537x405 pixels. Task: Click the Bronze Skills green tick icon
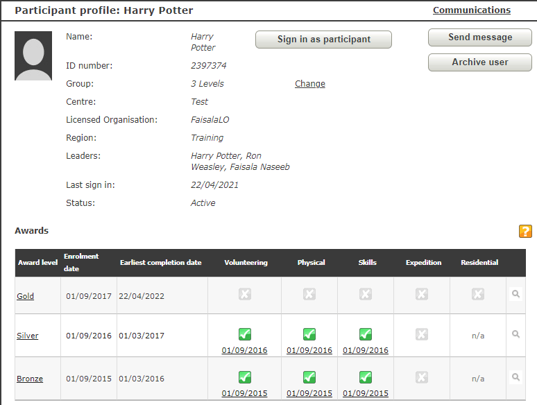(366, 377)
